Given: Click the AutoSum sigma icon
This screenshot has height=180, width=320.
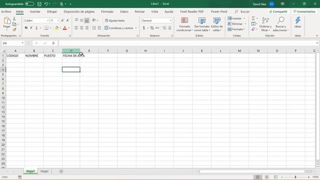Looking at the screenshot, I should pyautogui.click(x=253, y=18).
